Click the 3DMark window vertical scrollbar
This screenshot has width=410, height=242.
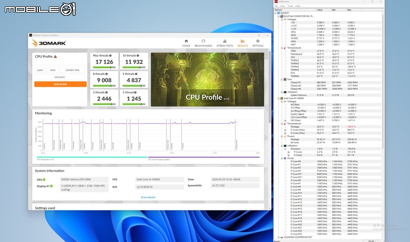coord(270,86)
